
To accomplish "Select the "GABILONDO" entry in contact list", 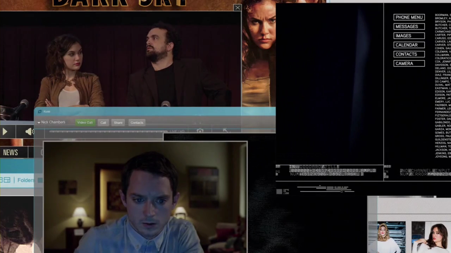I will click(x=443, y=122).
